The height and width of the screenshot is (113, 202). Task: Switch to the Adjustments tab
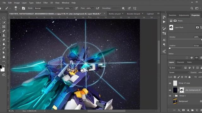[x=184, y=15]
